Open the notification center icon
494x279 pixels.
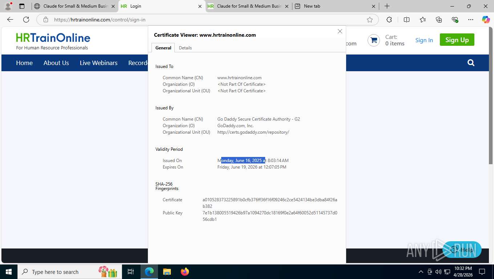pyautogui.click(x=482, y=272)
